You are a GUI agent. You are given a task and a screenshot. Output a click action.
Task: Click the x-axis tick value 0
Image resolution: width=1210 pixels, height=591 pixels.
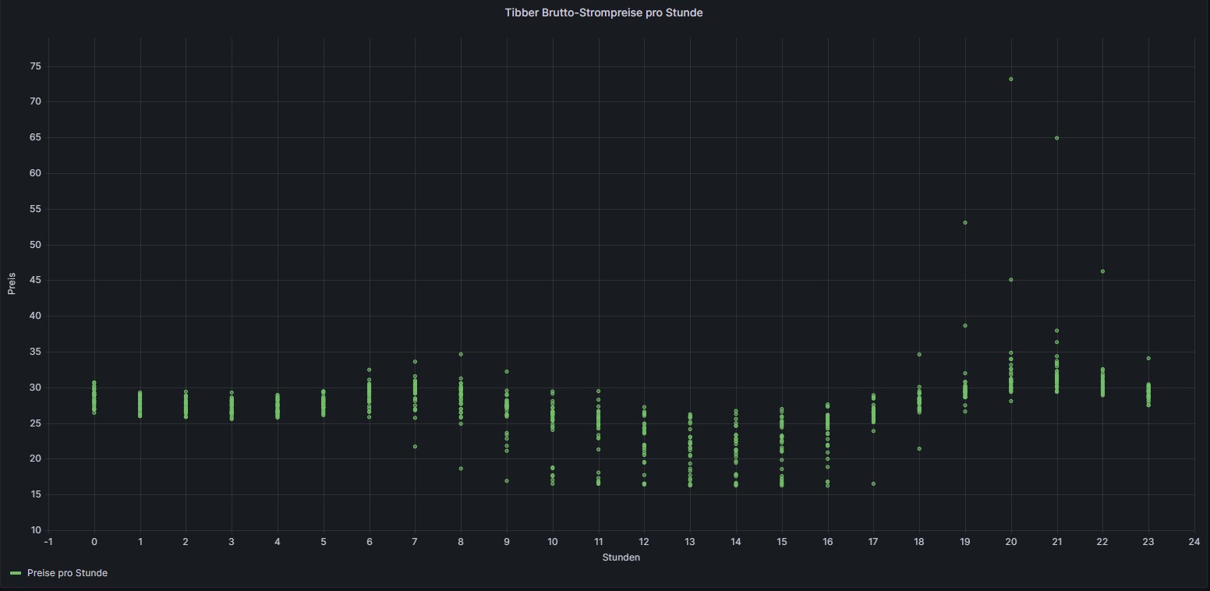click(x=94, y=542)
